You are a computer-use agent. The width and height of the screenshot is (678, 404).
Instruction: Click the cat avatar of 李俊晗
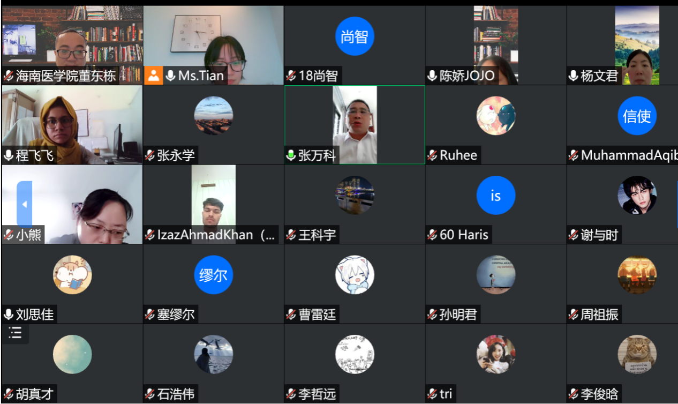tap(637, 354)
